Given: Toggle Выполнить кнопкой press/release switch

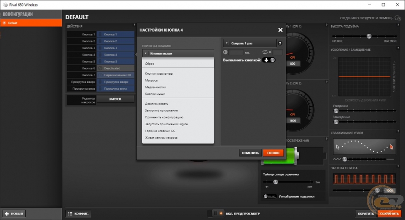Looking at the screenshot, I should 269,60.
